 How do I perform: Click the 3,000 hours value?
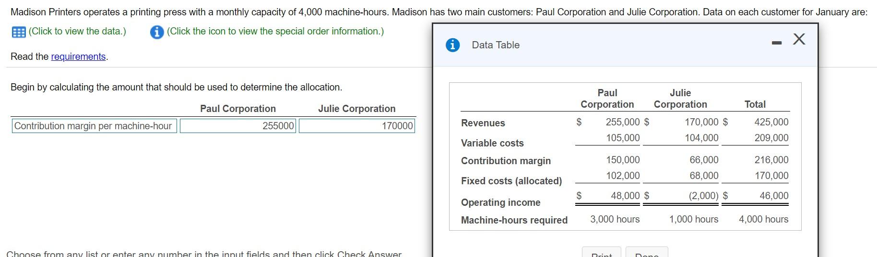[x=615, y=219]
